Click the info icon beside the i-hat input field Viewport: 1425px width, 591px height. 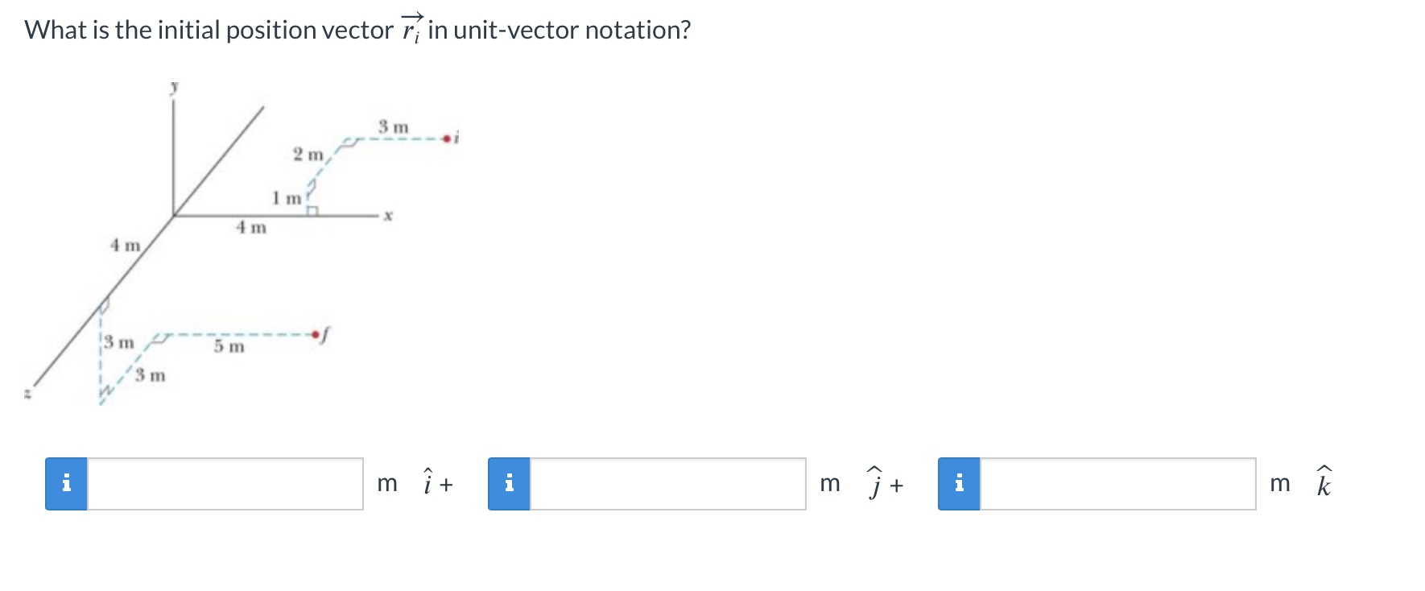click(67, 484)
